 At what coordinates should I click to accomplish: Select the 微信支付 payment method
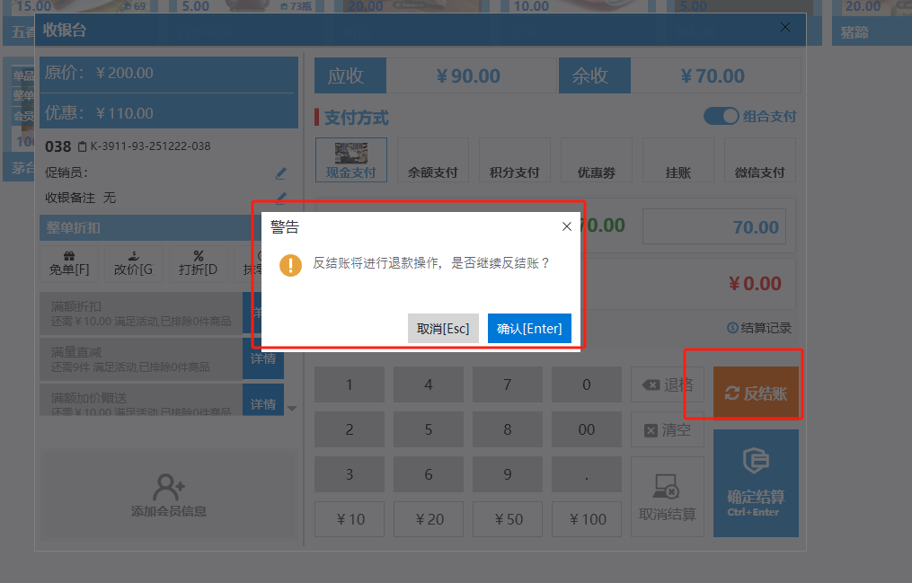[x=759, y=160]
